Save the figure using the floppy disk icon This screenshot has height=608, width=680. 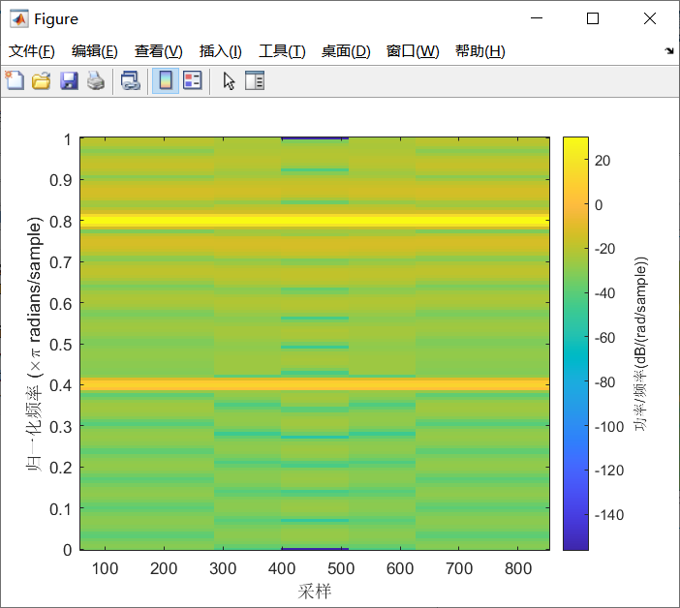(69, 81)
